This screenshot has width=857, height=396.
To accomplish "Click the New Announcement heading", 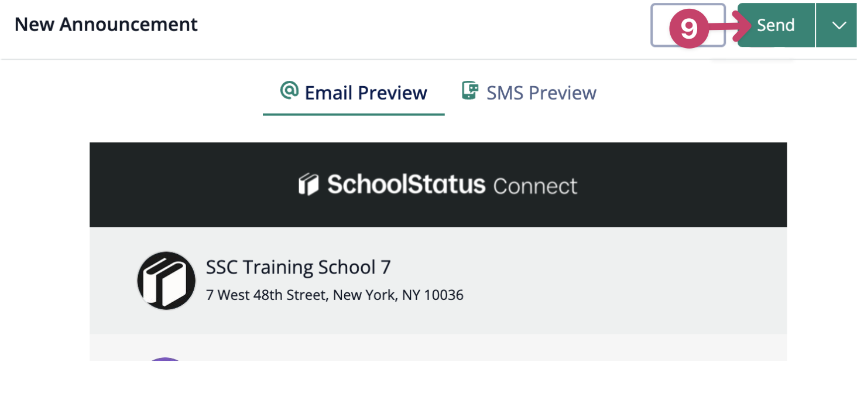I will pos(106,25).
